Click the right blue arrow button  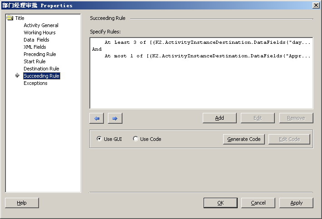[115, 118]
